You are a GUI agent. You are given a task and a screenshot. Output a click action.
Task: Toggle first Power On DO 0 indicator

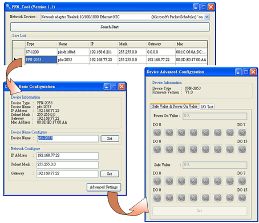(157, 132)
